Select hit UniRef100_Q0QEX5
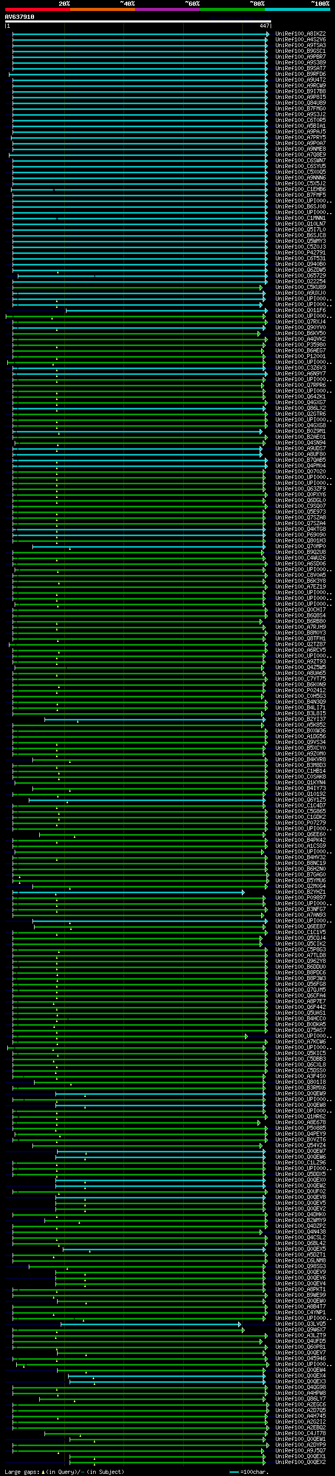Viewport: 335px width, 1476px height. pyautogui.click(x=300, y=1249)
